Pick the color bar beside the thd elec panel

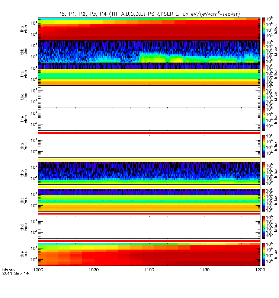point(264,97)
